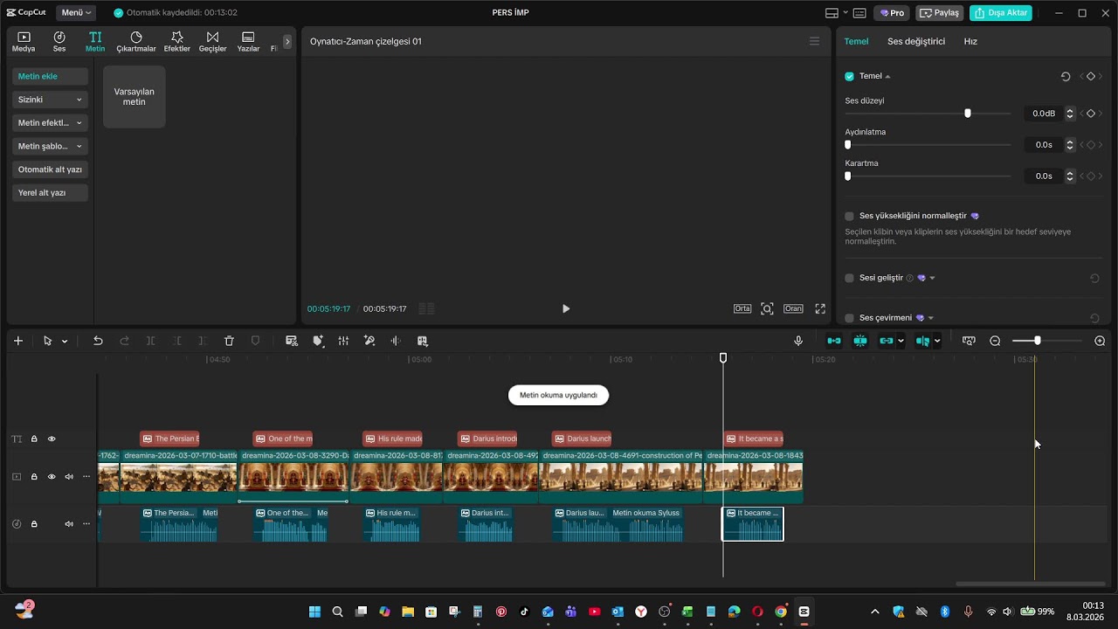The height and width of the screenshot is (629, 1118).
Task: Mute the audio track speaker icon
Action: click(x=69, y=524)
